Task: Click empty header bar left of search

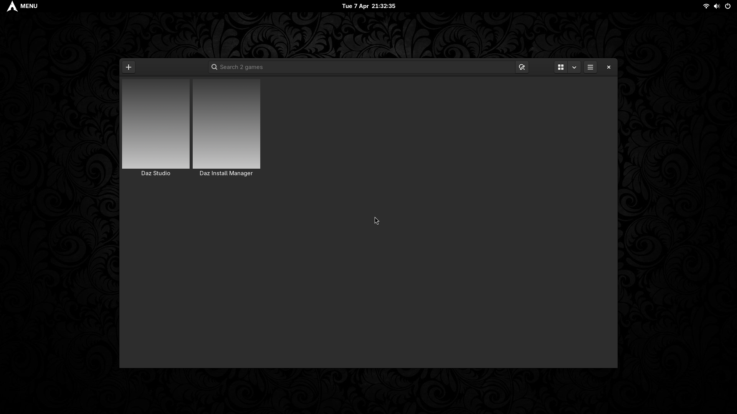Action: coord(171,67)
